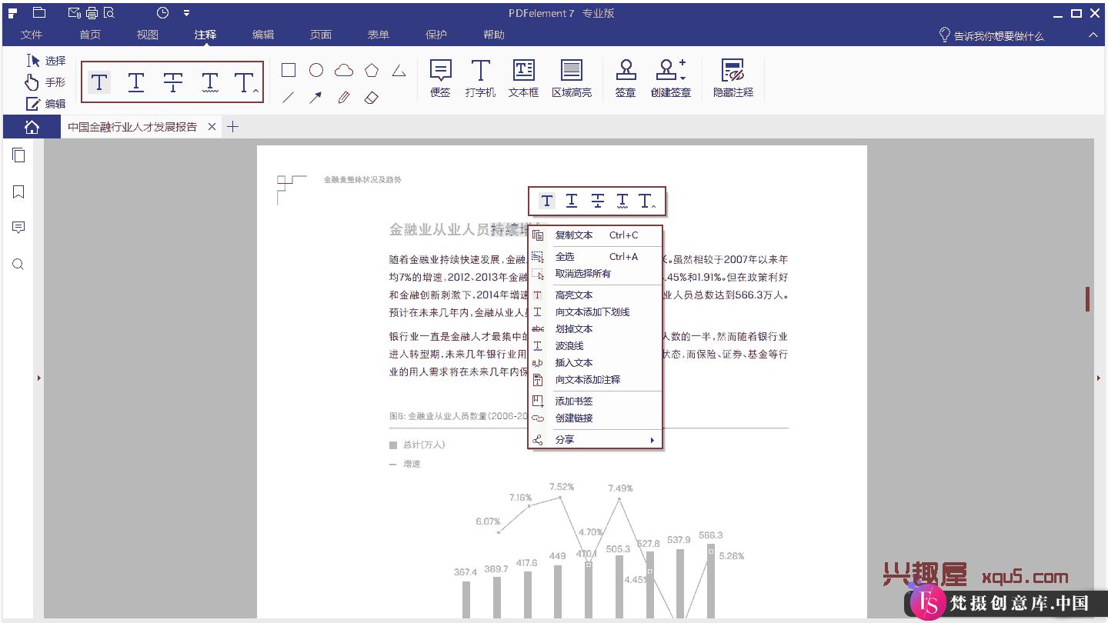Pick the arrow drawing tool
This screenshot has width=1108, height=623.
pos(316,98)
